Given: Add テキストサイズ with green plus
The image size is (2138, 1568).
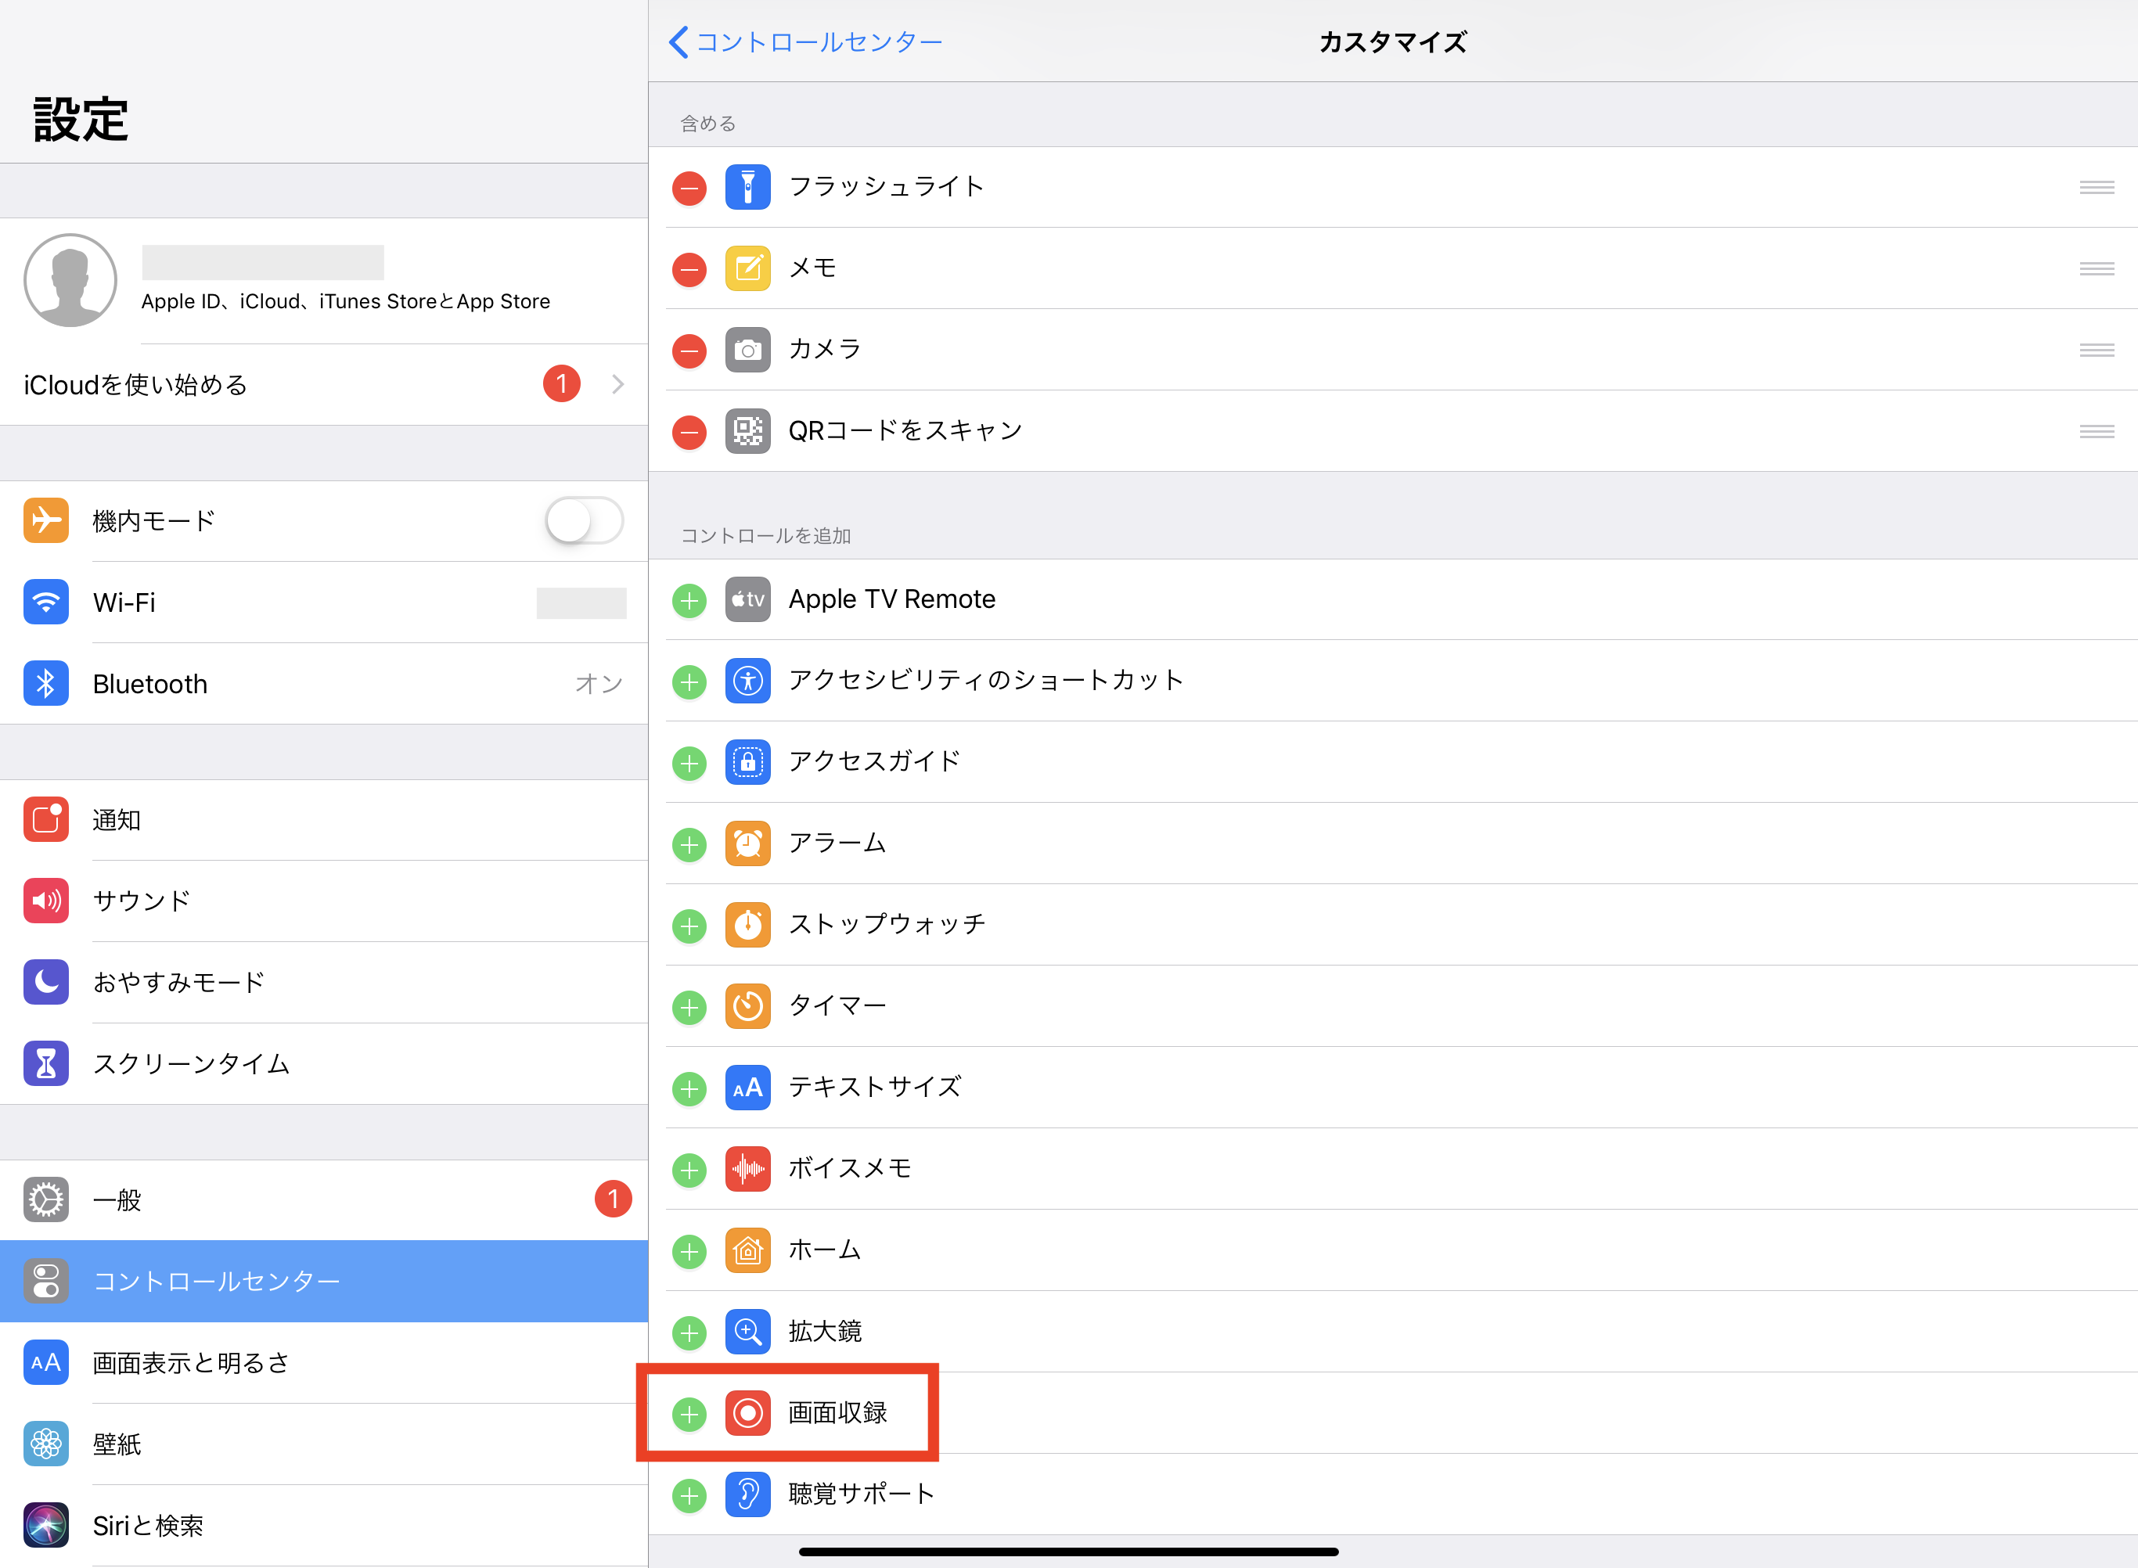Looking at the screenshot, I should point(689,1088).
